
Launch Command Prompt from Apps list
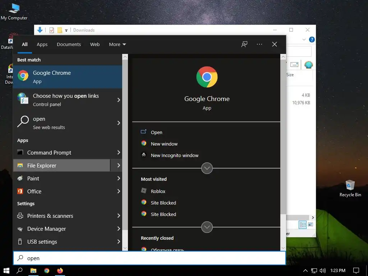coord(61,152)
